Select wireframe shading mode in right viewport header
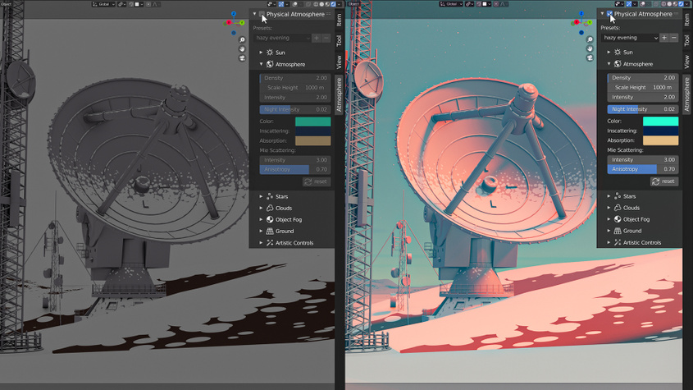The width and height of the screenshot is (693, 390). point(663,4)
